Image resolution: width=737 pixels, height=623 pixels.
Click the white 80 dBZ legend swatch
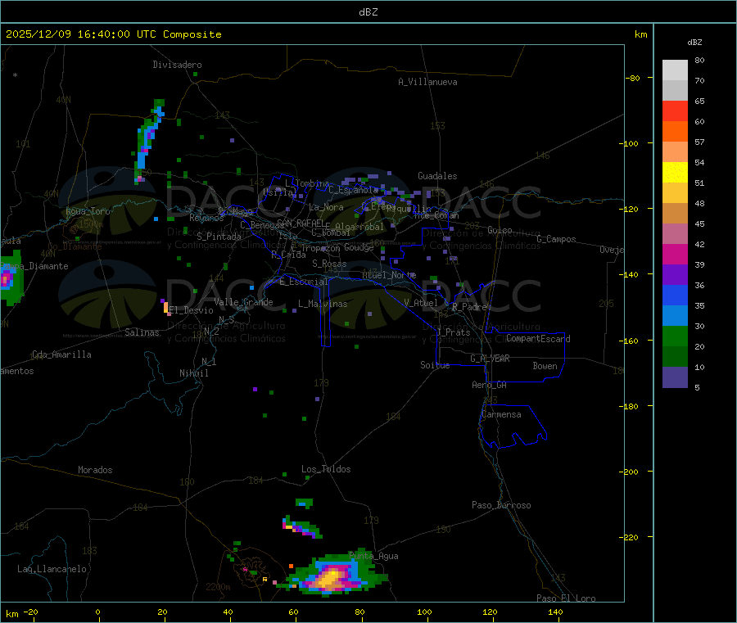(x=675, y=70)
